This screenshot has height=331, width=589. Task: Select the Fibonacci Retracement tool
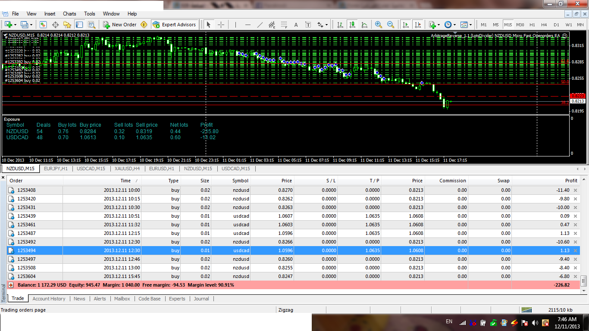(x=285, y=25)
